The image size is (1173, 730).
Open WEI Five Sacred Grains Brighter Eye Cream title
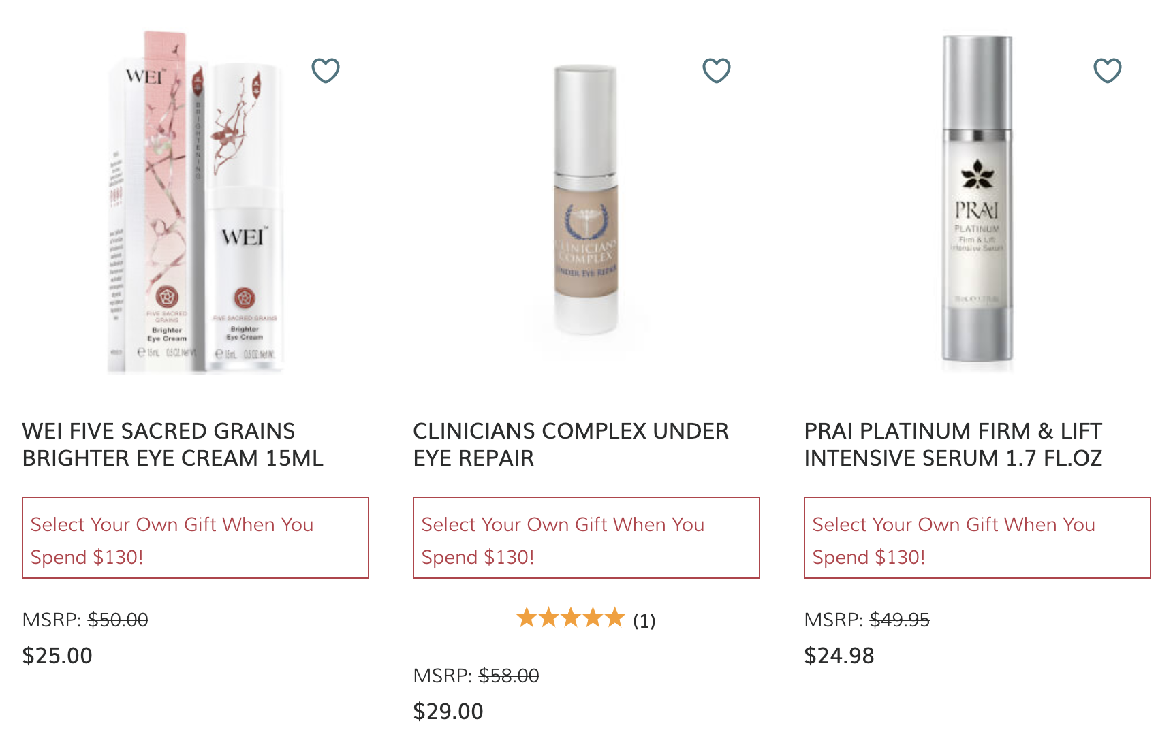coord(173,445)
